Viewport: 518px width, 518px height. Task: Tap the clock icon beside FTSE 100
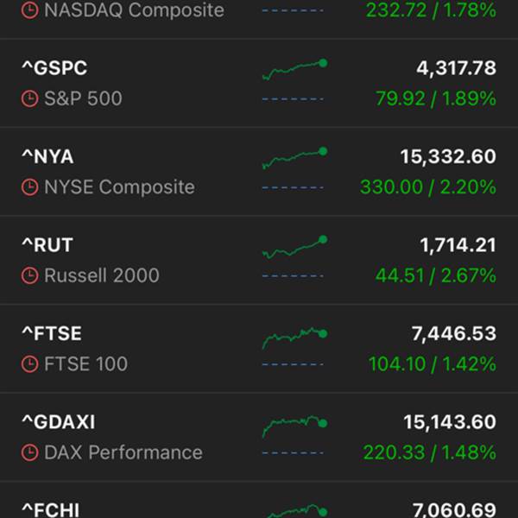coord(29,364)
